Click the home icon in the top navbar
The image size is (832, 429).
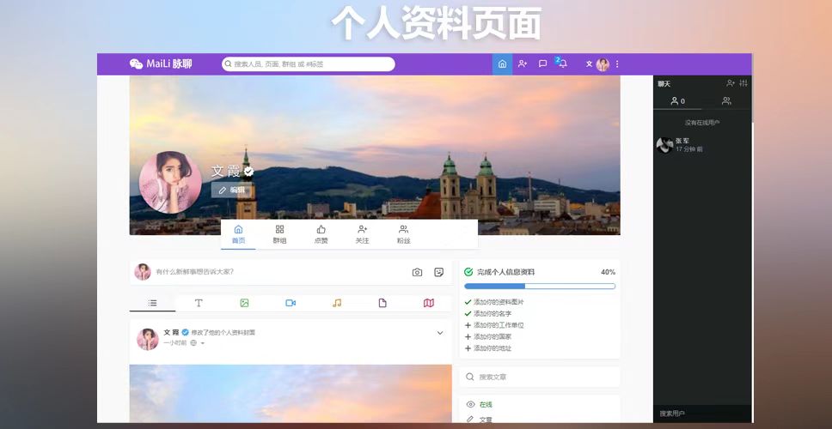pos(502,64)
